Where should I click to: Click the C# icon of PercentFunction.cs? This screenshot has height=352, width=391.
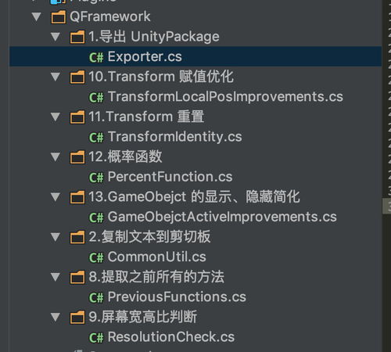pyautogui.click(x=96, y=178)
